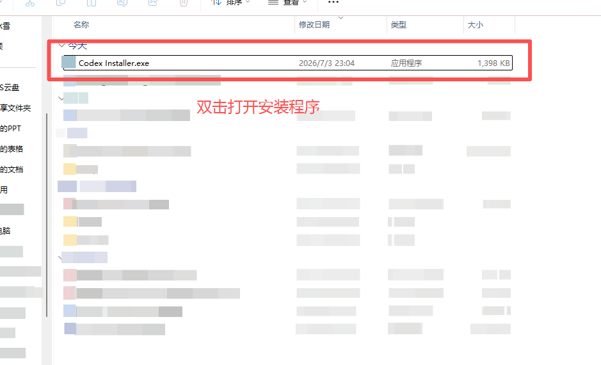Open the 排序 sort menu

(230, 3)
